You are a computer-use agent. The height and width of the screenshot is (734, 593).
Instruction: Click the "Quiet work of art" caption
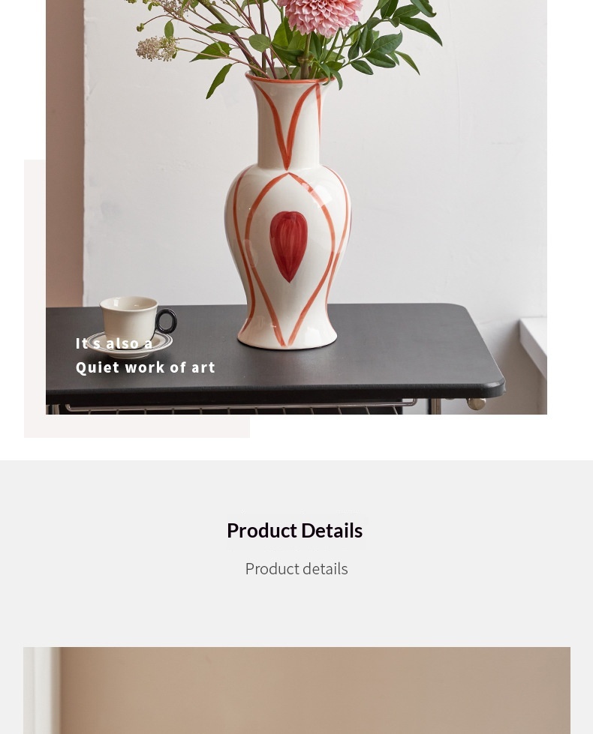pyautogui.click(x=146, y=367)
